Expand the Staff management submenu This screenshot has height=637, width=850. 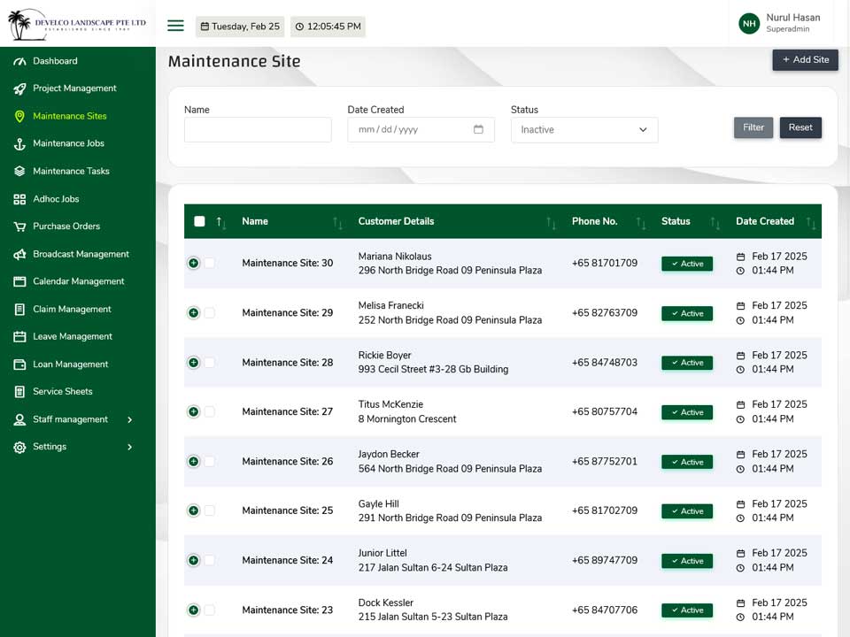coord(129,419)
